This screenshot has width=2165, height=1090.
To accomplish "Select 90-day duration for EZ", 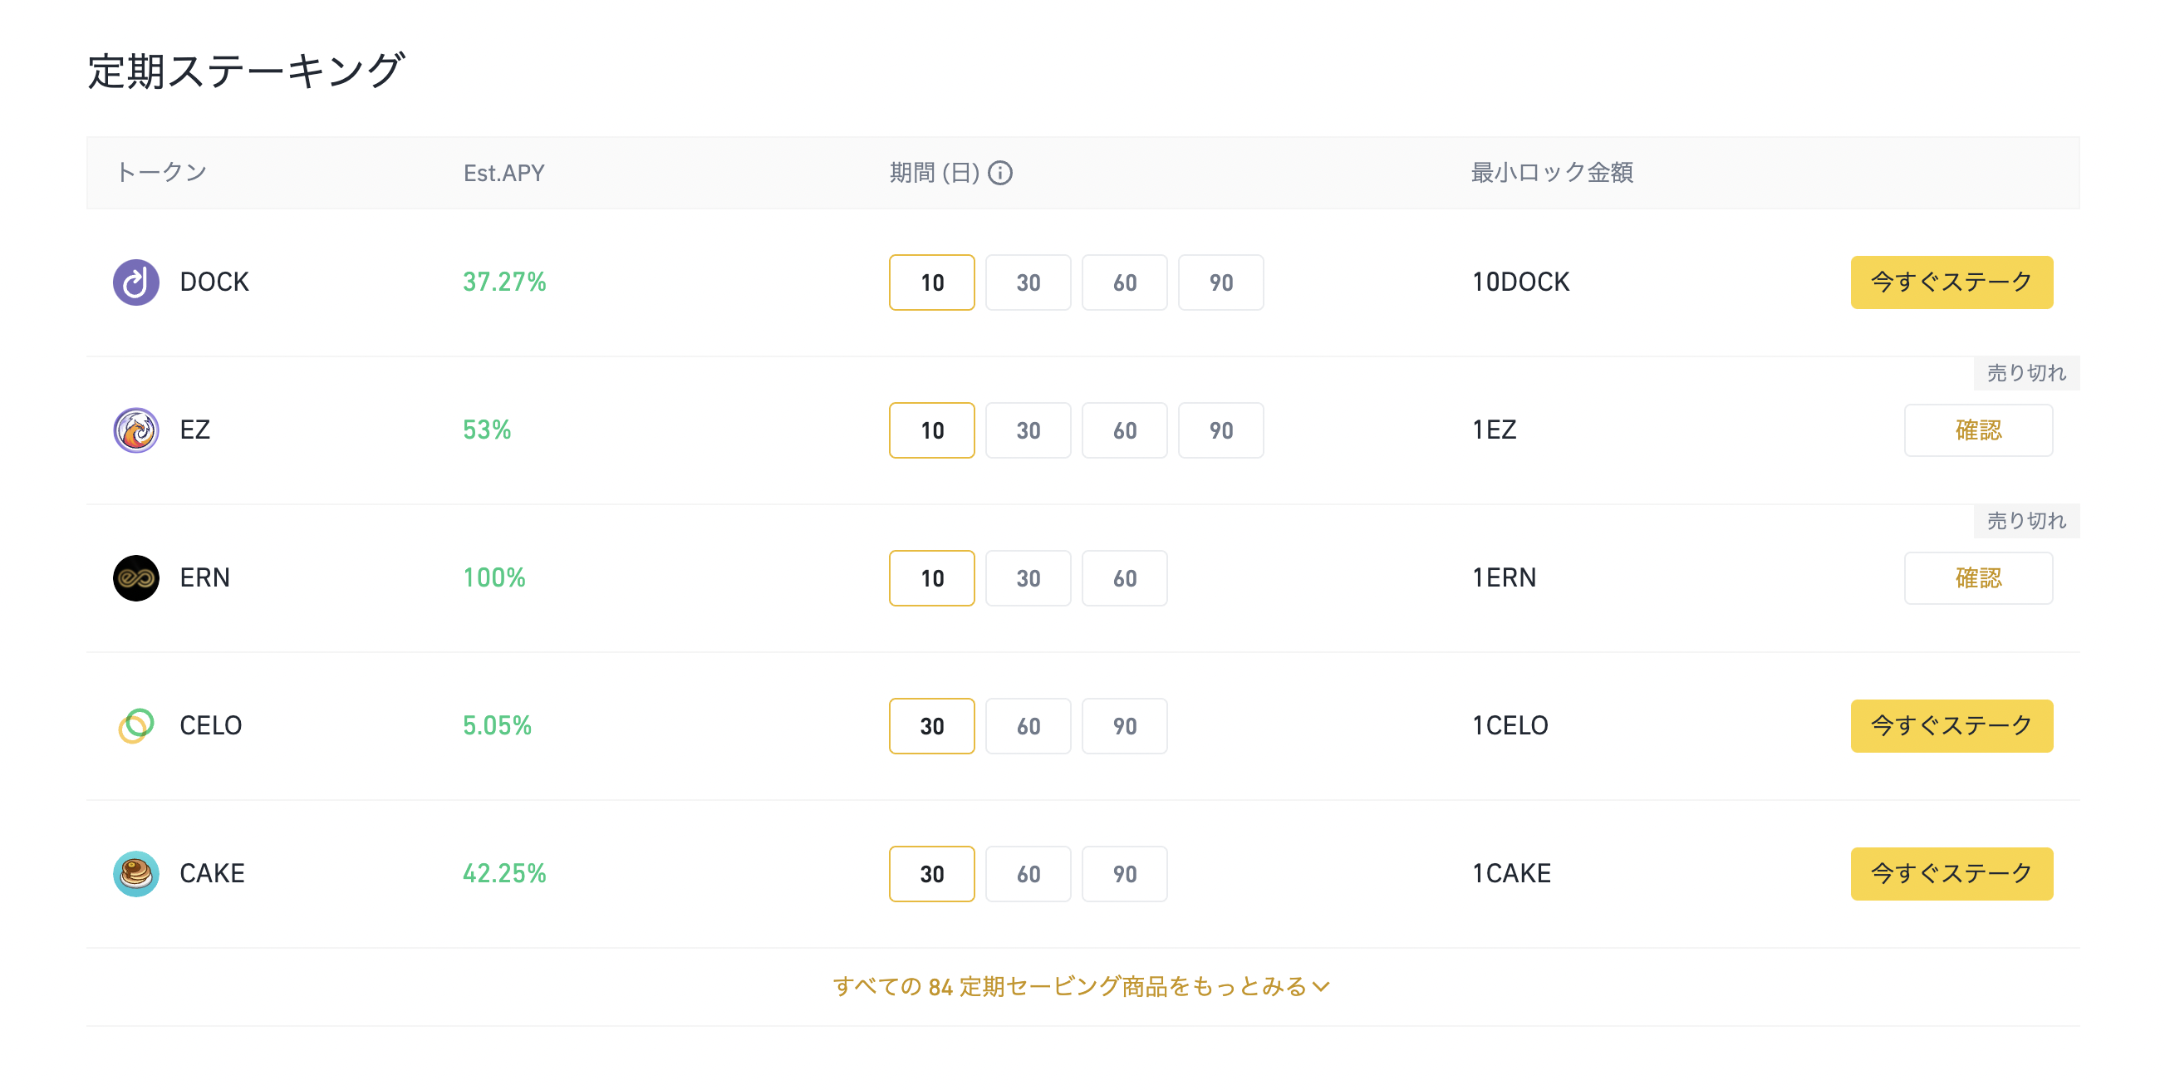I will pyautogui.click(x=1221, y=430).
